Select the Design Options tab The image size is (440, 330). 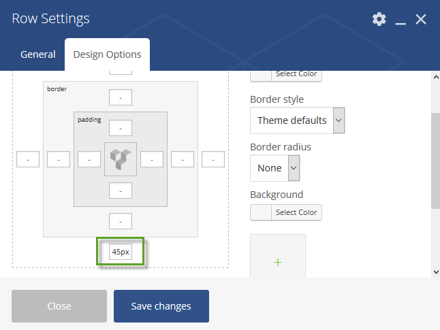point(107,54)
